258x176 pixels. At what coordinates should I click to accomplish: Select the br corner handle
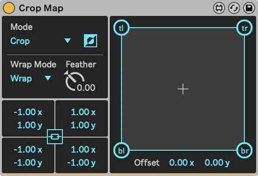[x=244, y=150]
